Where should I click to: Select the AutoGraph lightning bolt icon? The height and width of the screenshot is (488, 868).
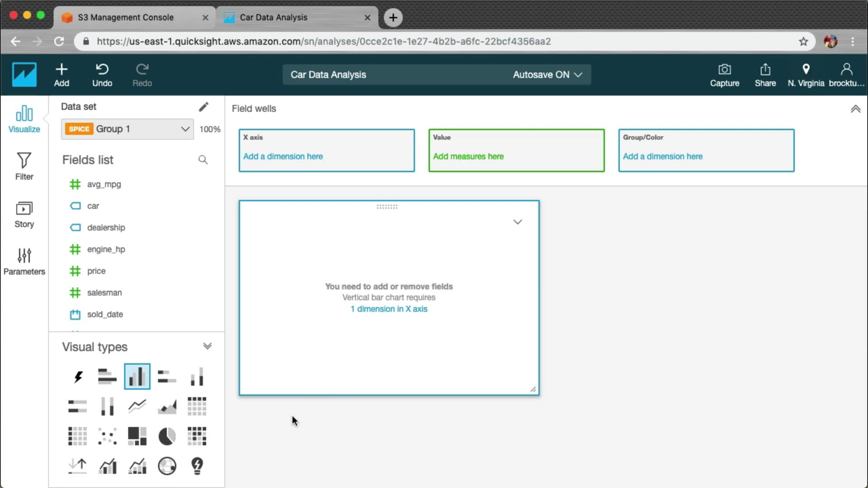[78, 376]
